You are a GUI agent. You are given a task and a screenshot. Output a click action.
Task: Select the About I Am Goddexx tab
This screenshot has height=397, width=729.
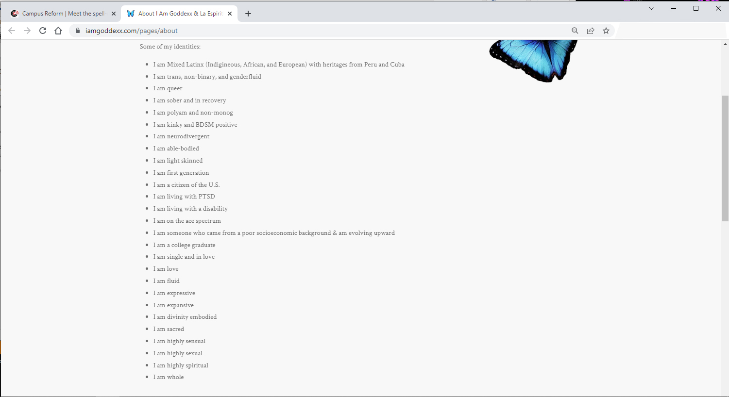179,14
